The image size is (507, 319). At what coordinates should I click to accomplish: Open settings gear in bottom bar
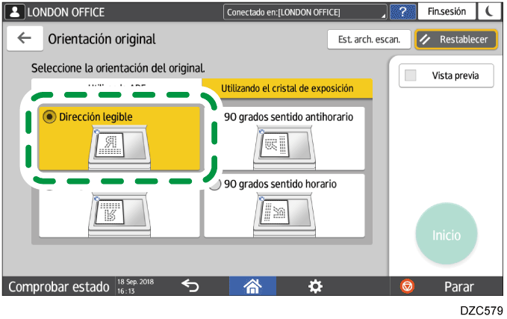click(315, 286)
